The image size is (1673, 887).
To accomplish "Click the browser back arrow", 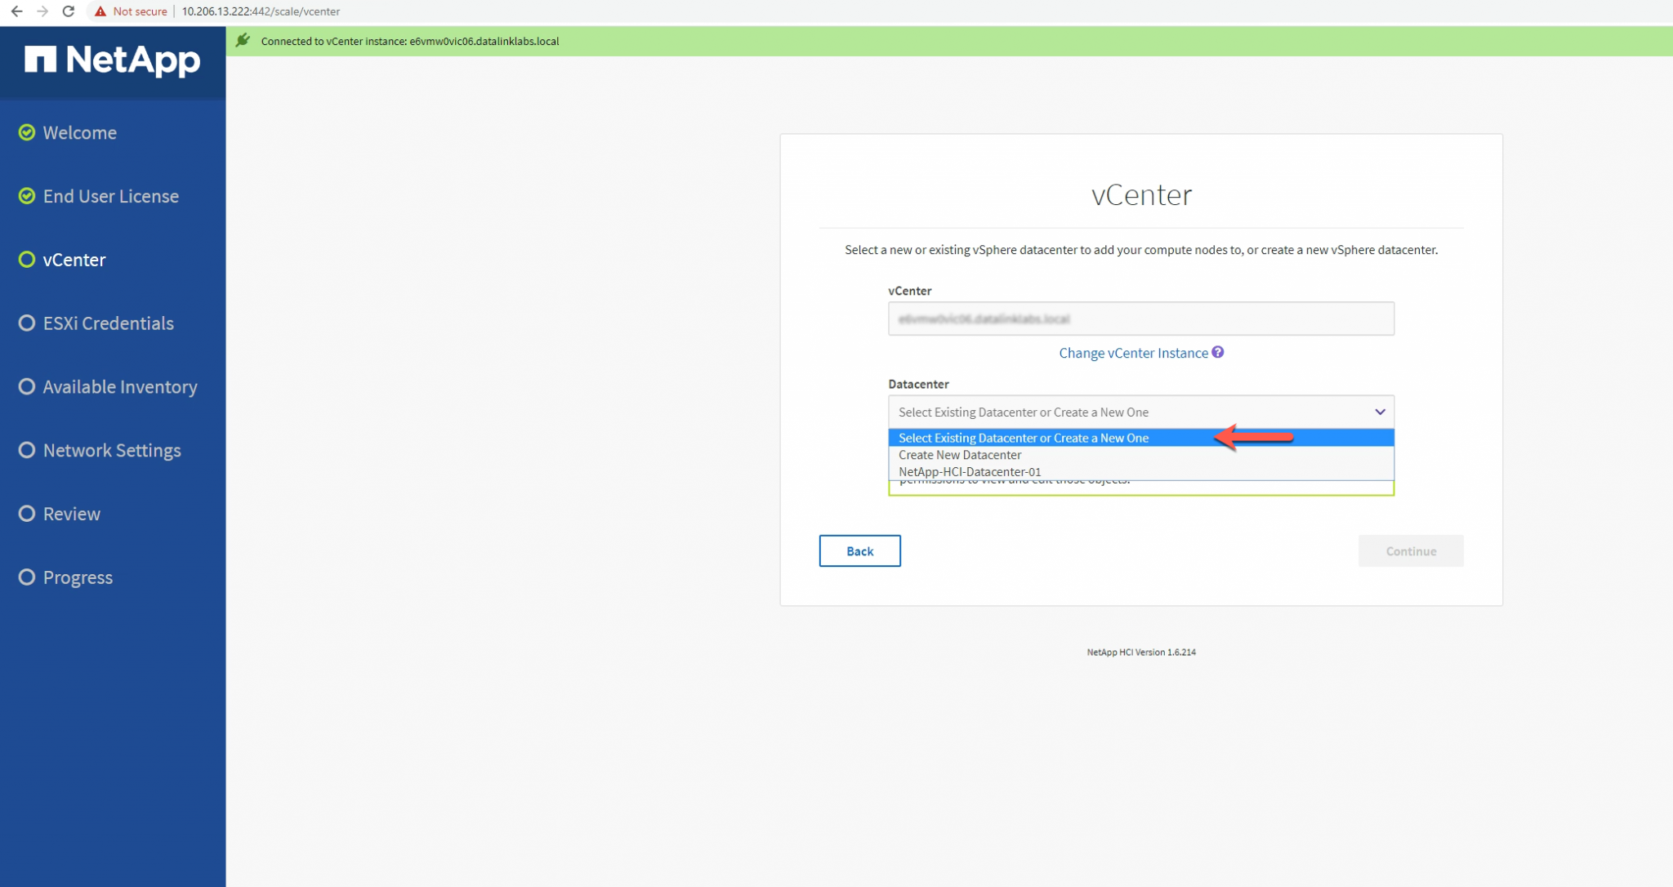I will coord(16,11).
